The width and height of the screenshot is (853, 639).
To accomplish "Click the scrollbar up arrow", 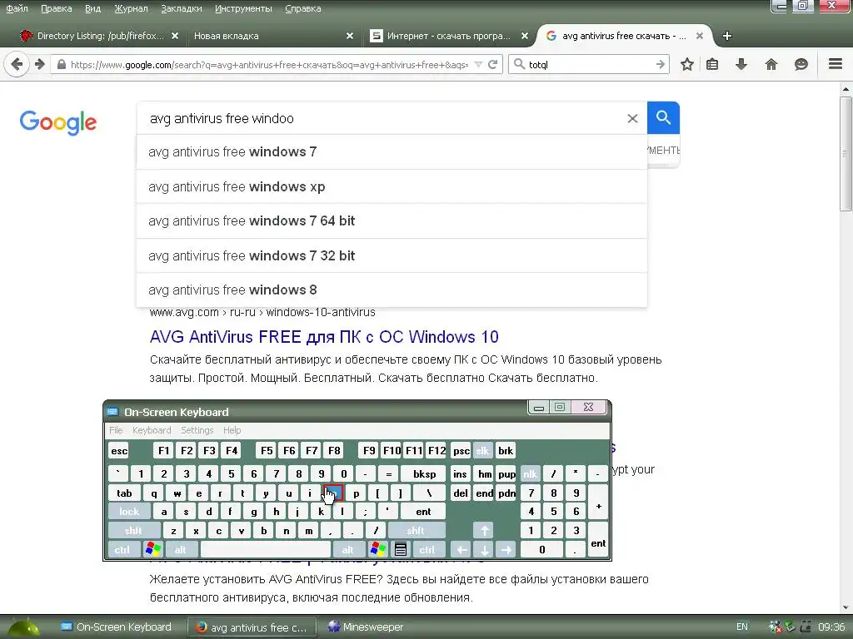I will pyautogui.click(x=846, y=88).
